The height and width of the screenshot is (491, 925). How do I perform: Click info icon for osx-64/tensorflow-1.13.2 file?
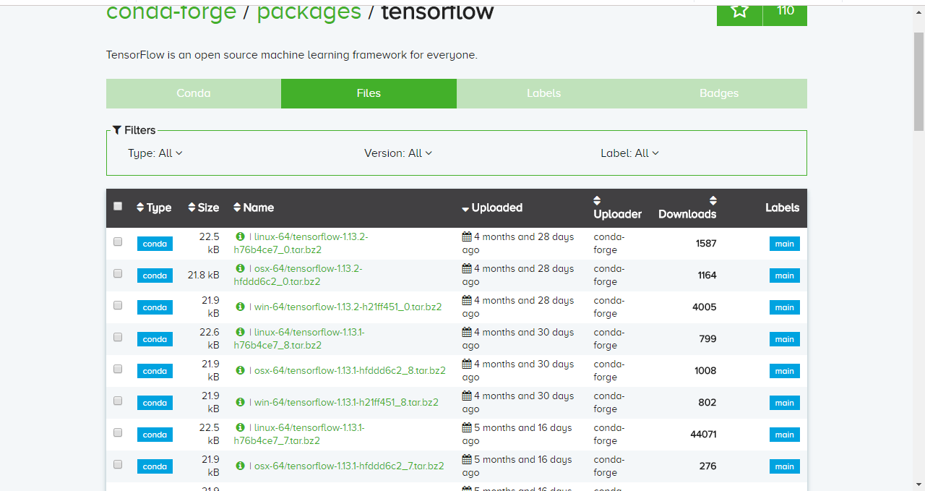click(240, 268)
